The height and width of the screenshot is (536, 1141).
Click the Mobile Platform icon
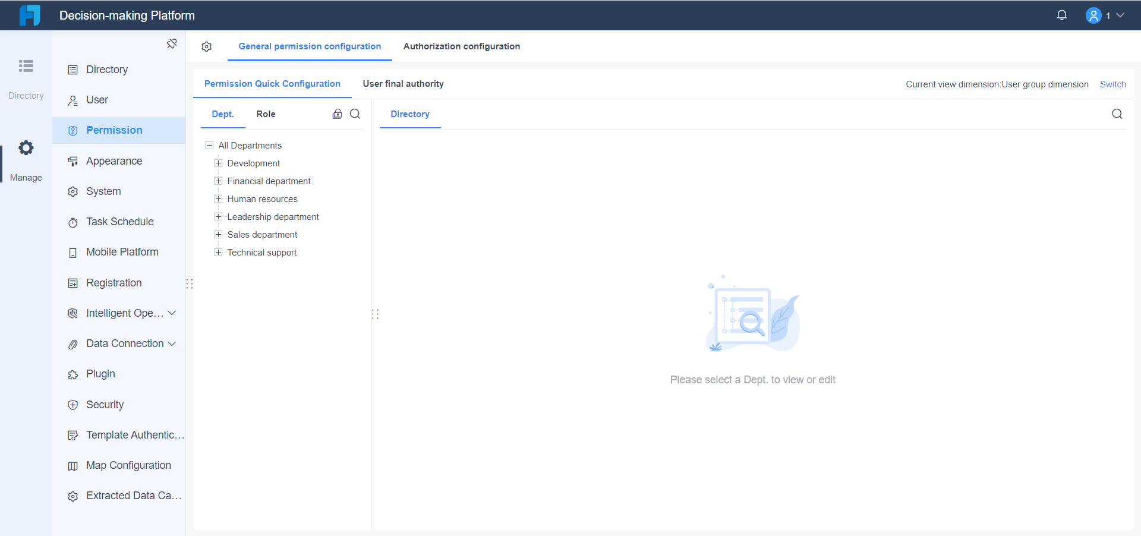coord(72,252)
